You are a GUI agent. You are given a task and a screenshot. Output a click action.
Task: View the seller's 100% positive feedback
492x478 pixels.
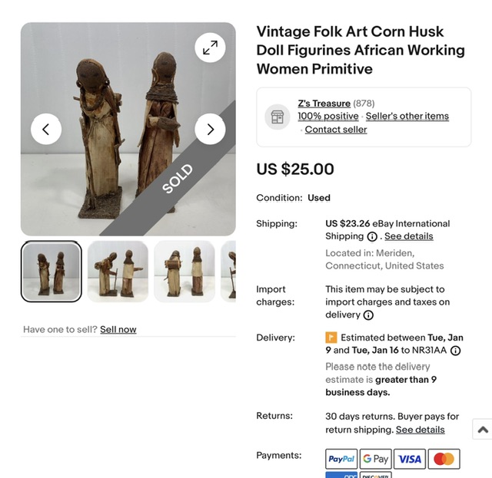pos(327,117)
